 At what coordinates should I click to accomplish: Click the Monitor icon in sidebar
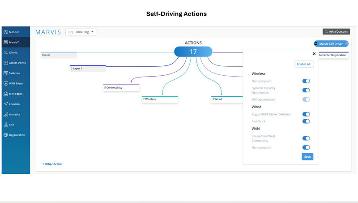coord(6,32)
